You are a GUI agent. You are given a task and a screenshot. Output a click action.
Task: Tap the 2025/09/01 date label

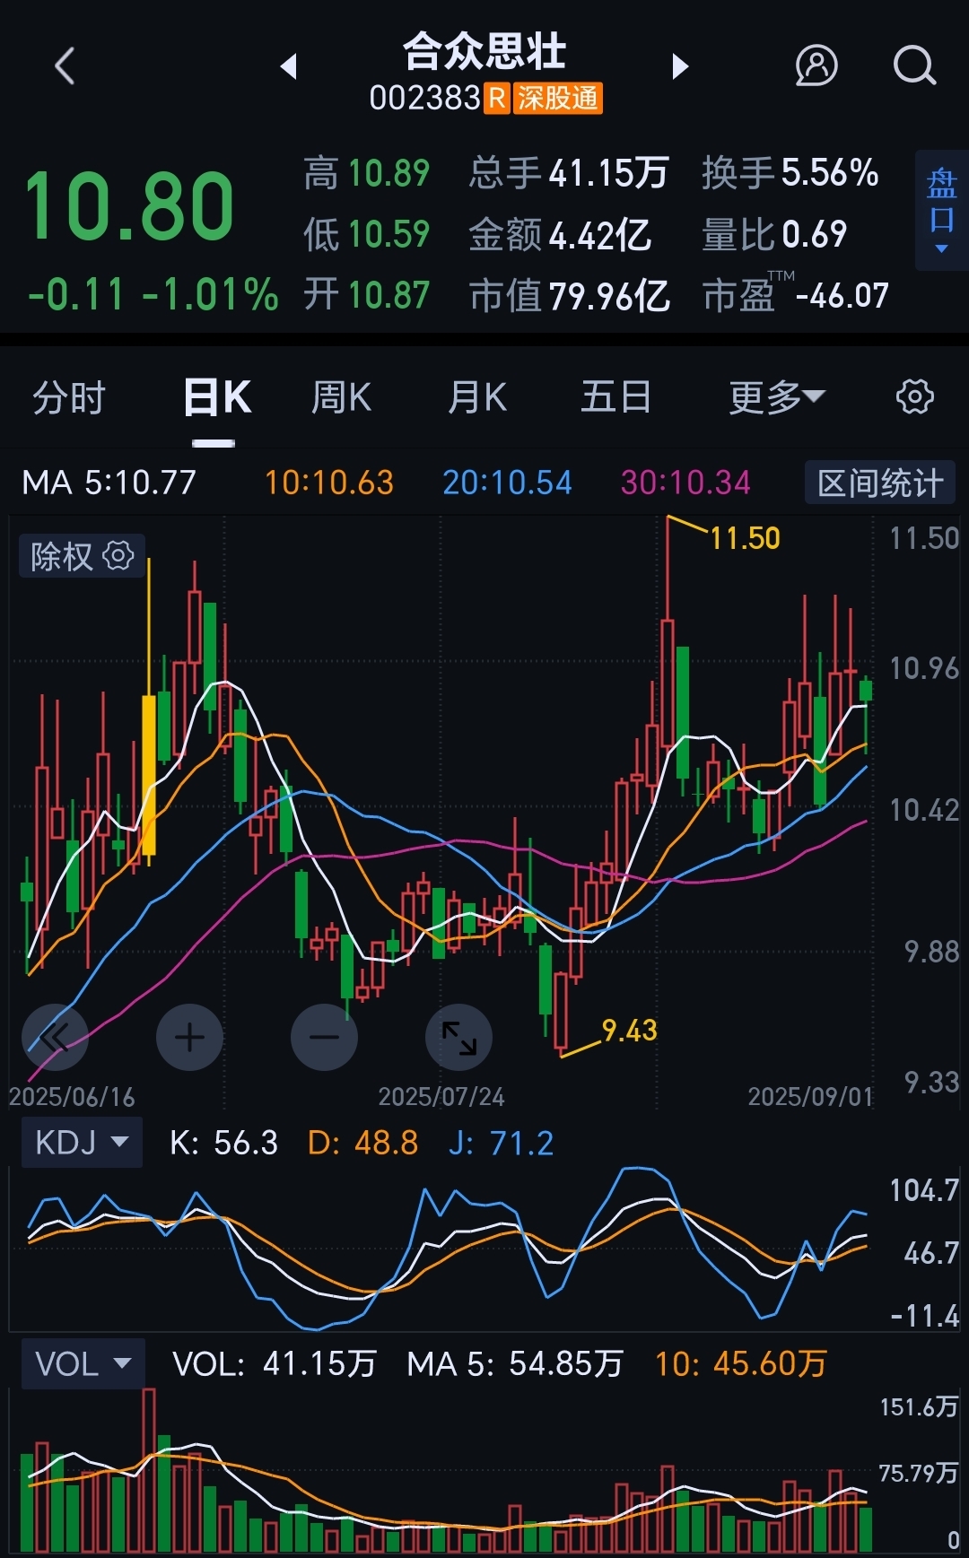[x=810, y=1096]
